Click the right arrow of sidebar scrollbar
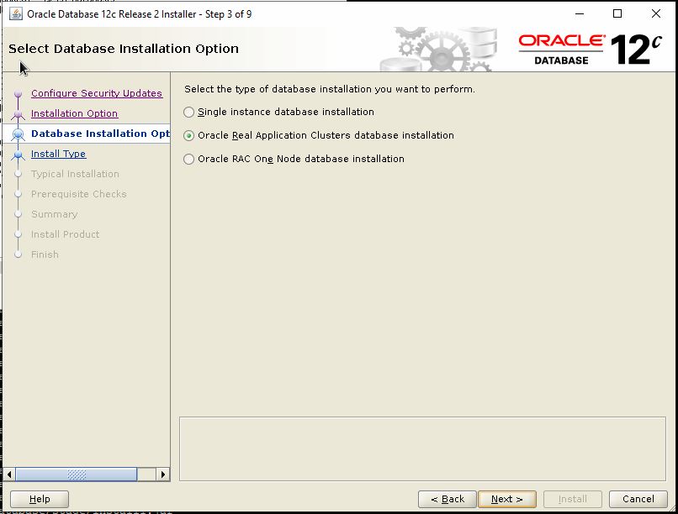This screenshot has width=678, height=514. 163,475
